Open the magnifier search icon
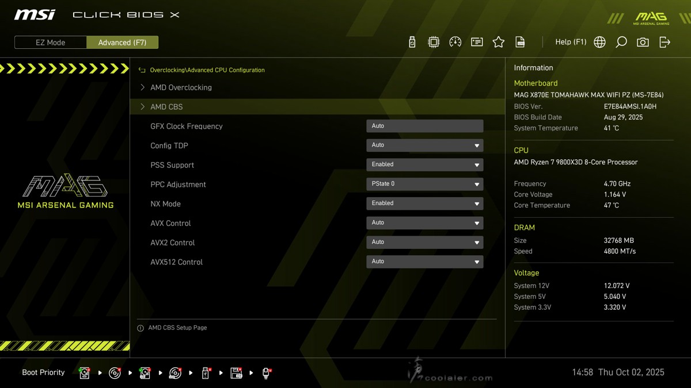Screen dimensions: 691x388 [x=621, y=42]
